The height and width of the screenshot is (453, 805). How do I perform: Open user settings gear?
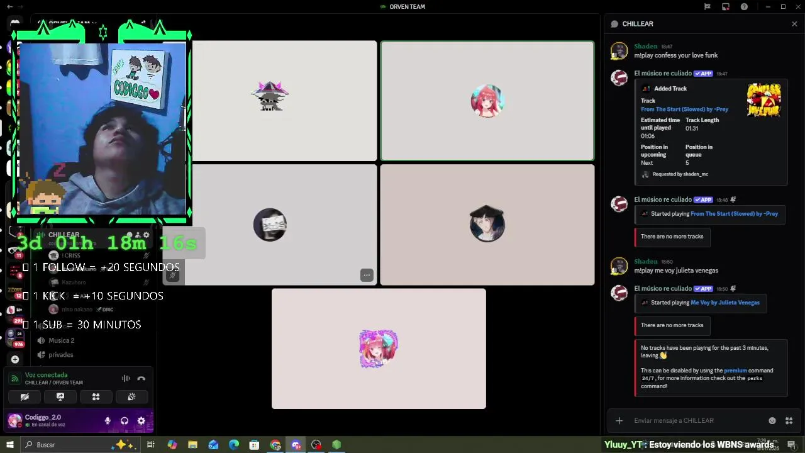(x=142, y=421)
